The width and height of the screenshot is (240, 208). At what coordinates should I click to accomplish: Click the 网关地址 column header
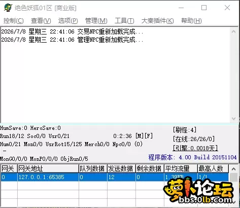point(48,169)
